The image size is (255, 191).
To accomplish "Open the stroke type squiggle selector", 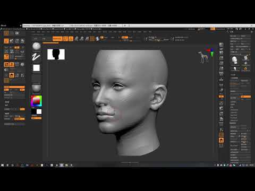I will (37, 57).
